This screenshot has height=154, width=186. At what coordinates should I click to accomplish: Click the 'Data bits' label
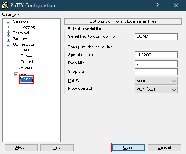76,63
